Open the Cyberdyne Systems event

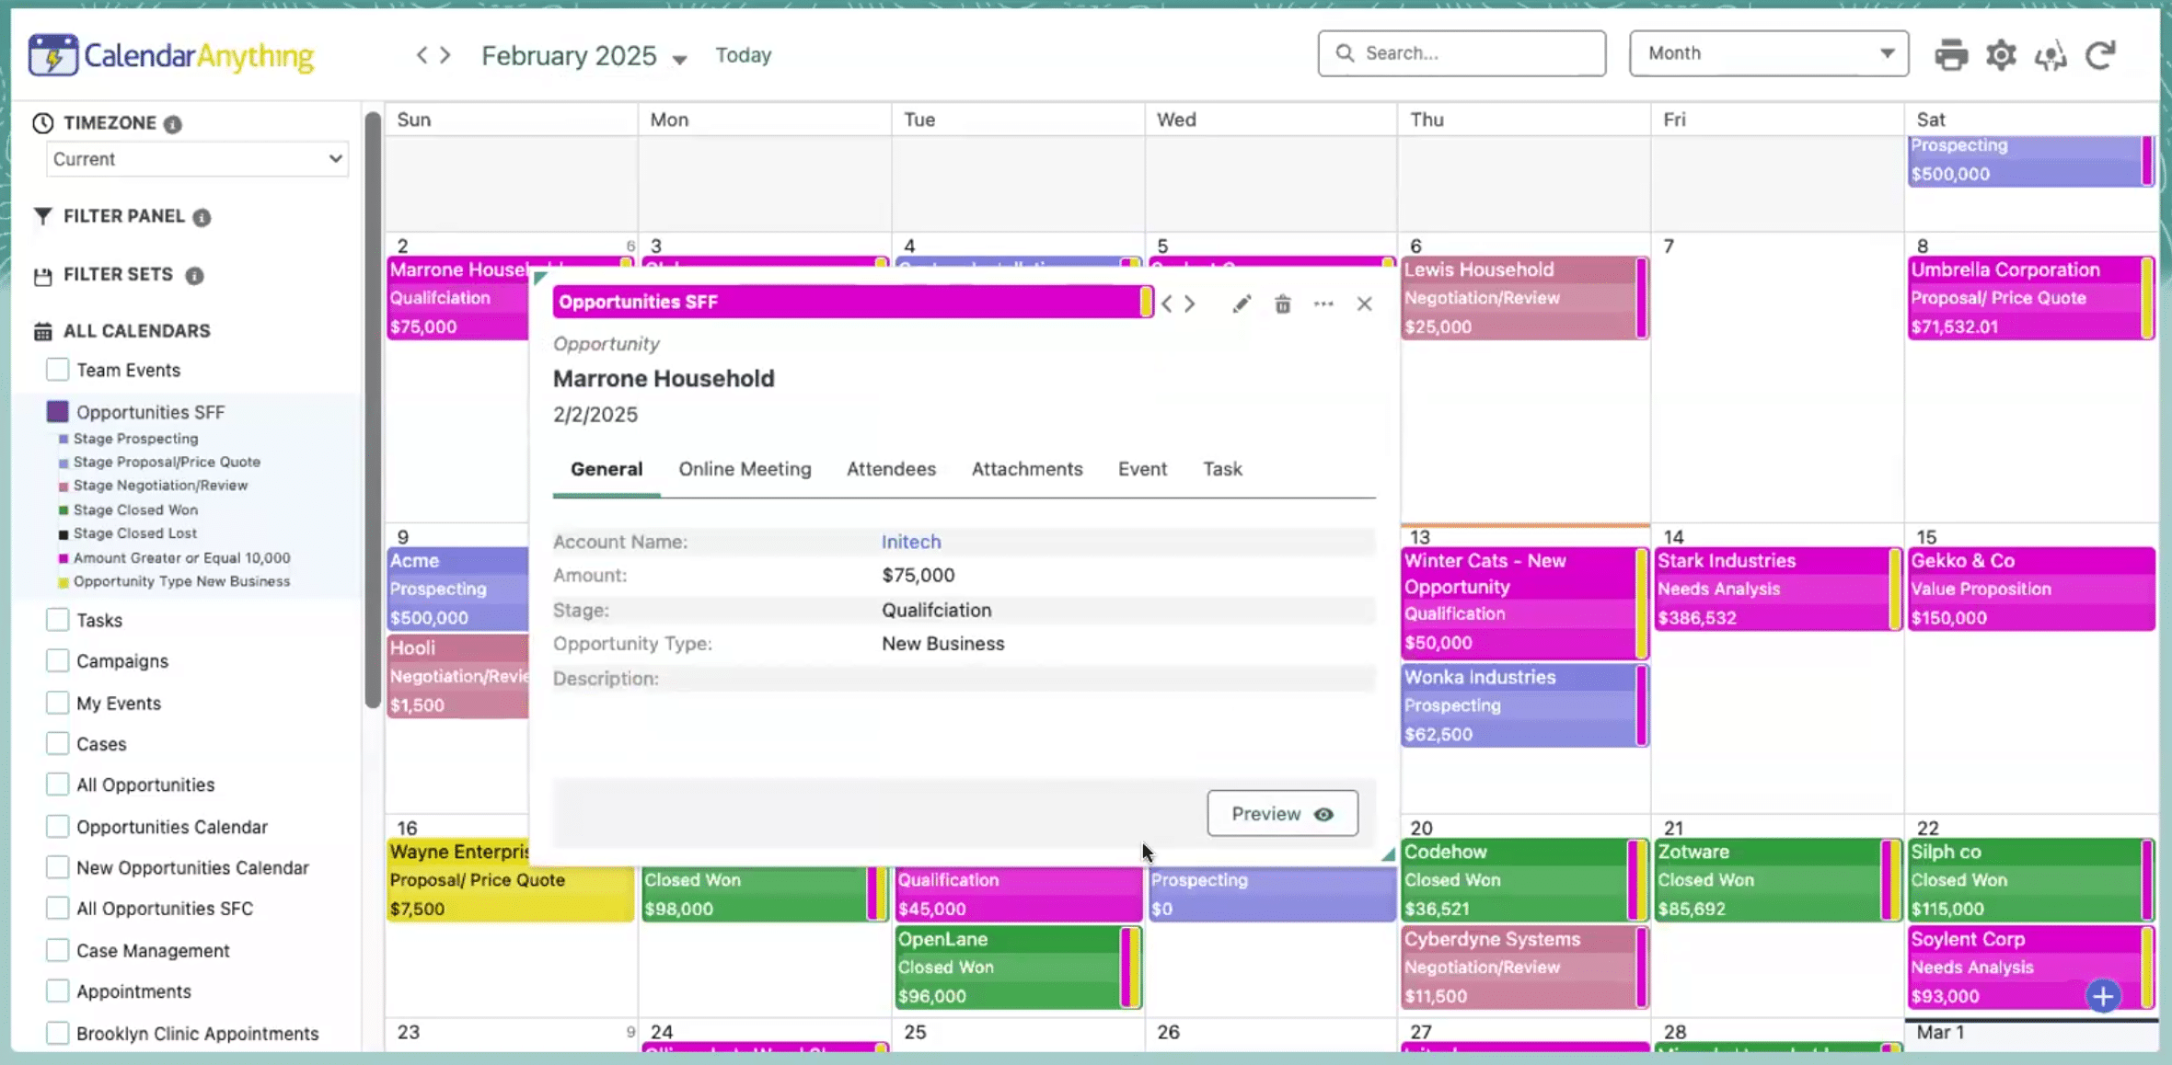click(1525, 968)
